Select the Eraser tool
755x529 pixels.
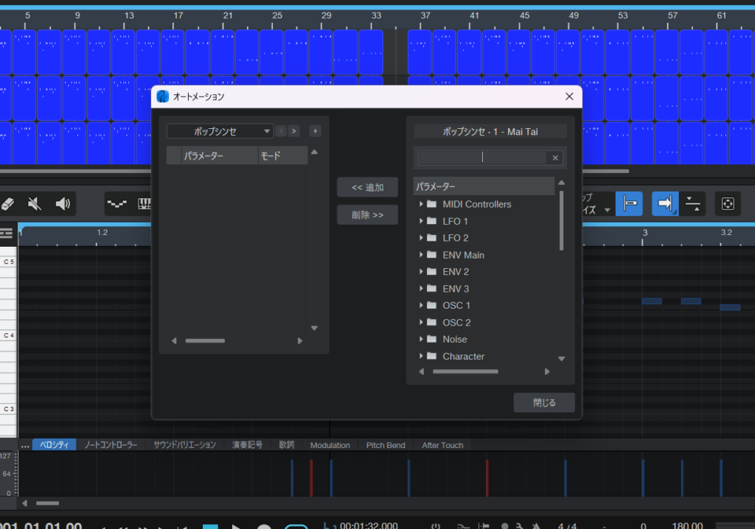[x=7, y=203]
